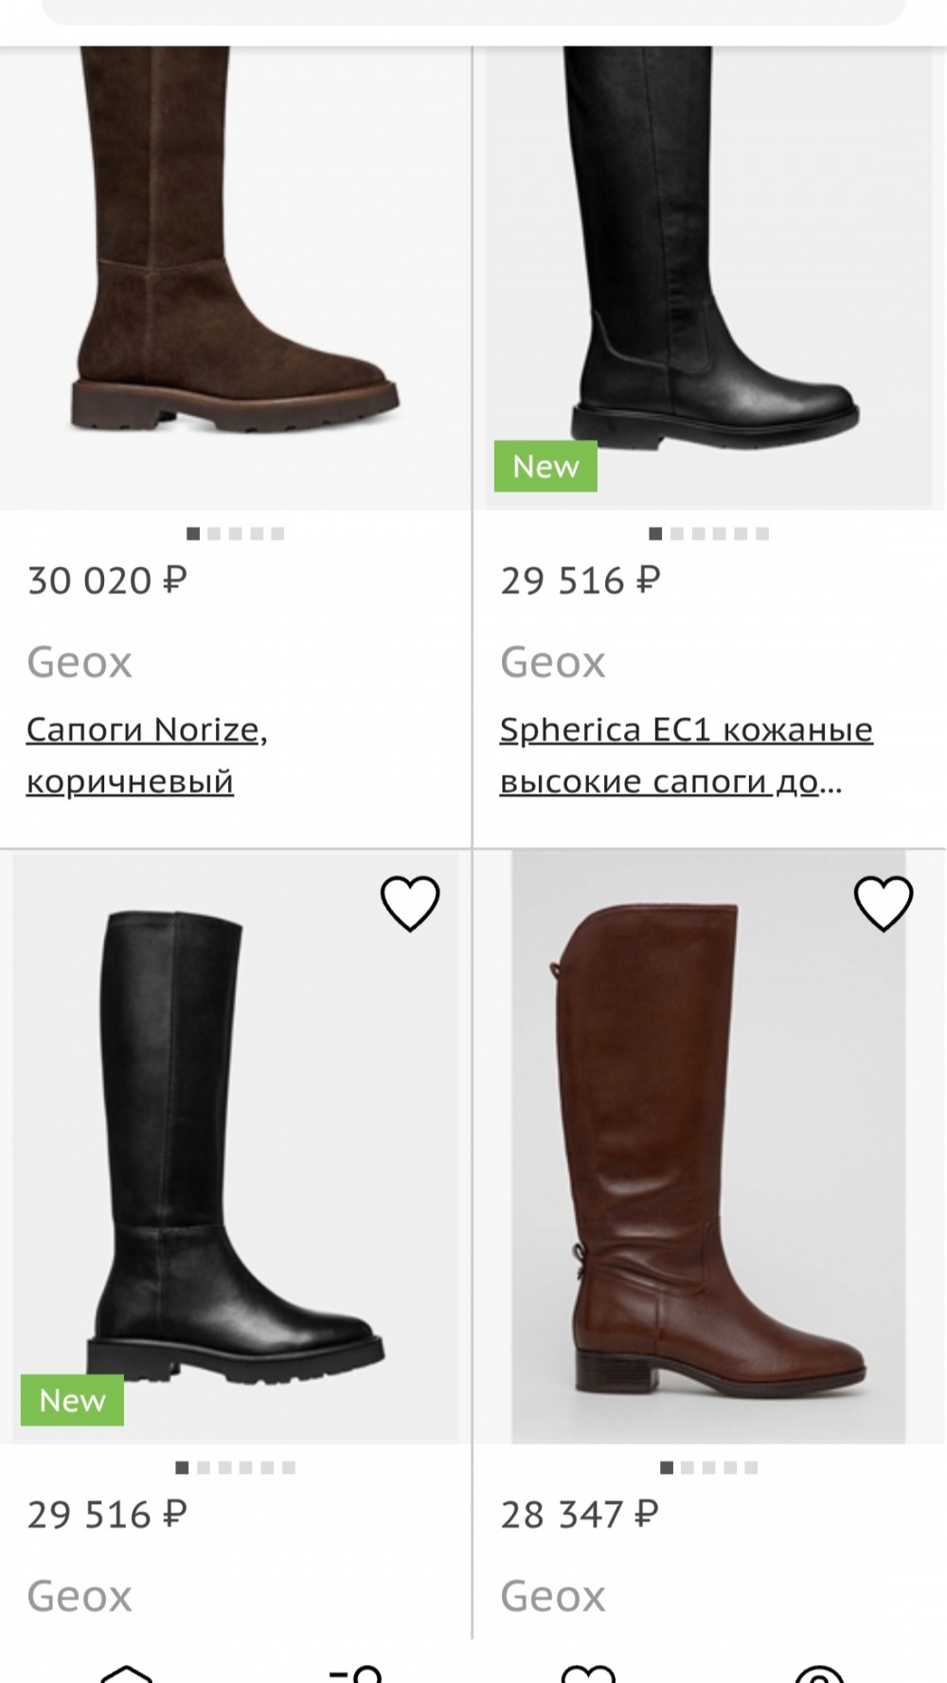
Task: Click Geox brand under the 30 020 ₽ price
Action: (80, 662)
